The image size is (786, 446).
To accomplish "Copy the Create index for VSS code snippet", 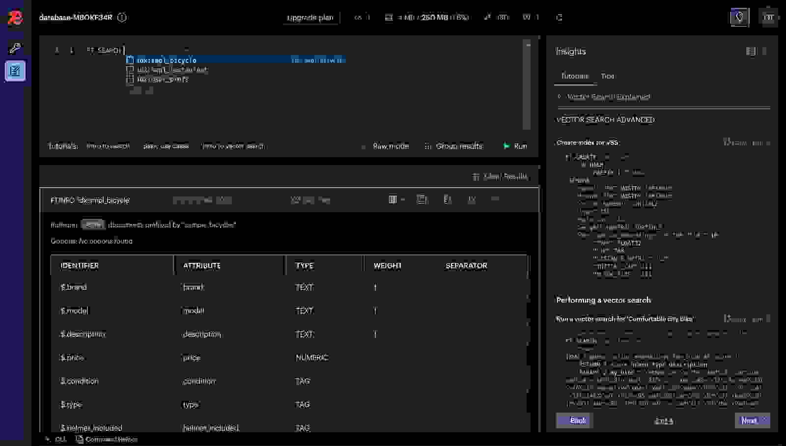I will point(734,142).
